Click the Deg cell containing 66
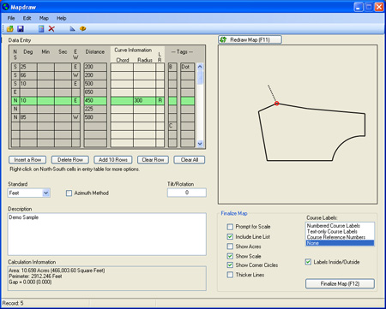Viewport: 386px width, 309px height. (28, 75)
